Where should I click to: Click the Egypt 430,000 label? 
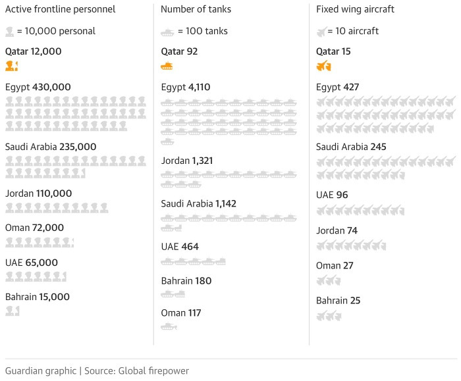(x=38, y=87)
